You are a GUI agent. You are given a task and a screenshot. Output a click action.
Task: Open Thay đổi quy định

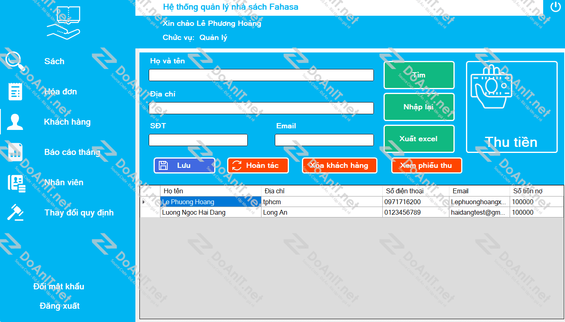click(79, 213)
